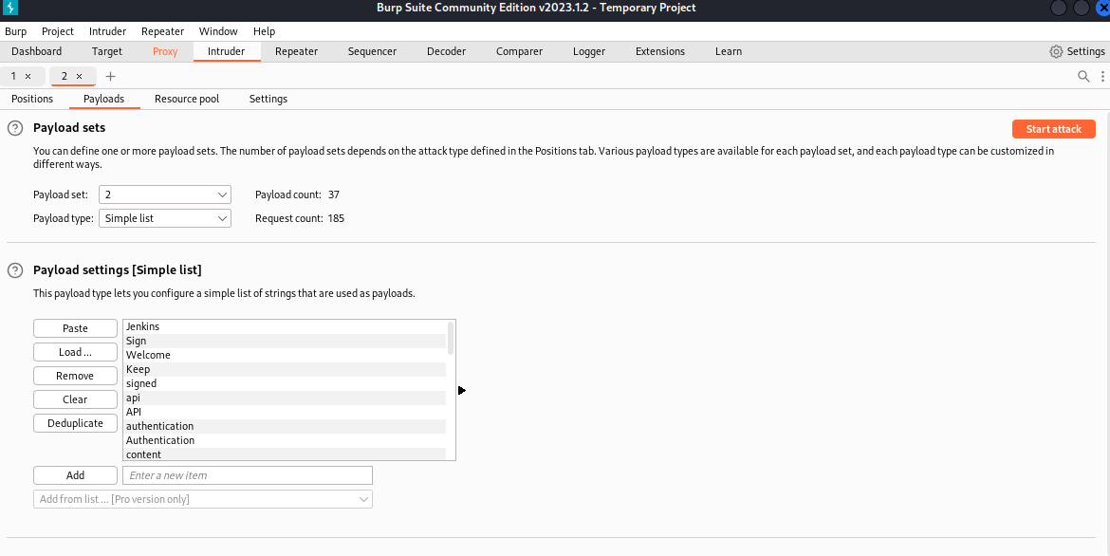Click the Clear button
The width and height of the screenshot is (1110, 556).
[75, 399]
